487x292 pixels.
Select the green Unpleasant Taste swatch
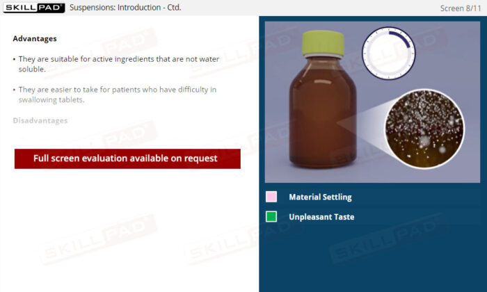click(x=271, y=217)
